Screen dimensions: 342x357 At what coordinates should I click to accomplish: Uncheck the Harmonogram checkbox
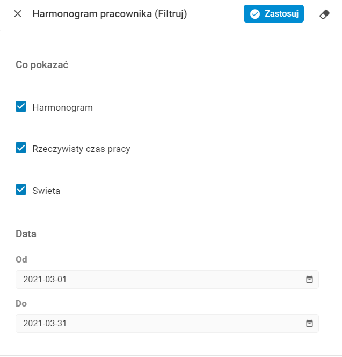click(21, 107)
